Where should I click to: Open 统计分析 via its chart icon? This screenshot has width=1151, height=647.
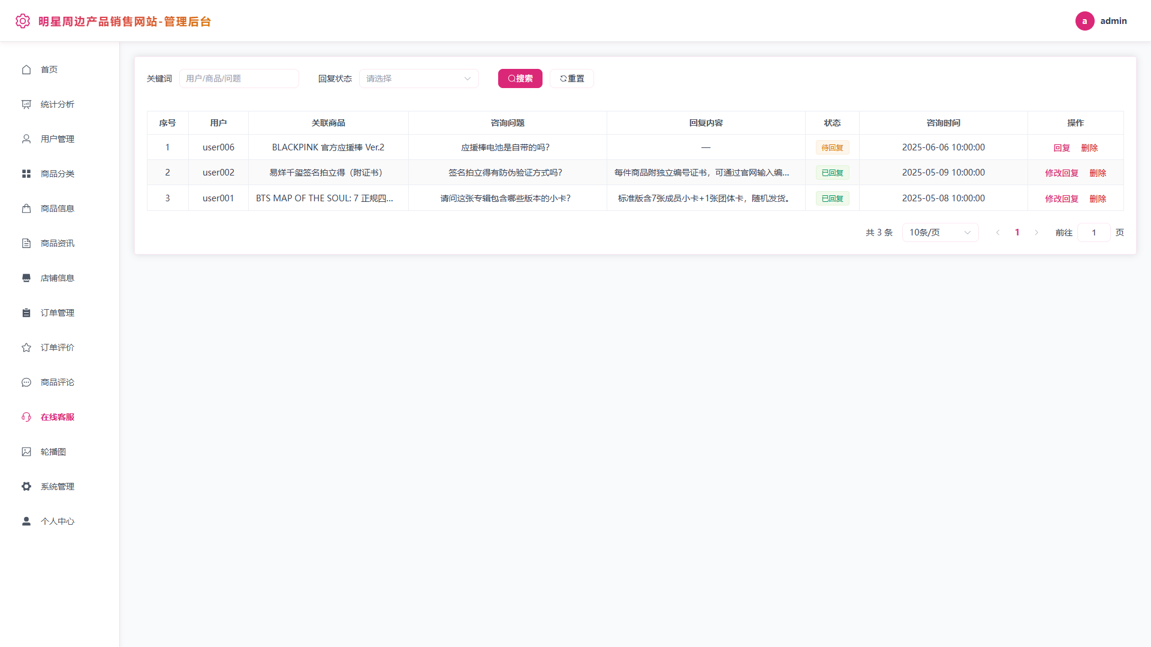click(x=26, y=104)
